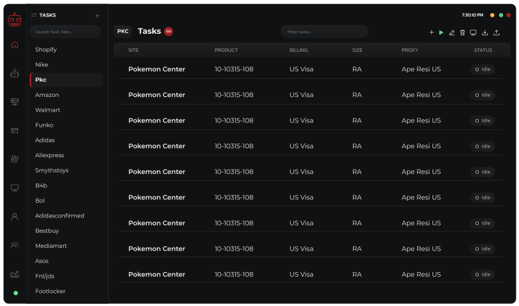Open the credit card billing icon in the sidebar
Viewport: 519px width, 306px height.
[x=15, y=130]
